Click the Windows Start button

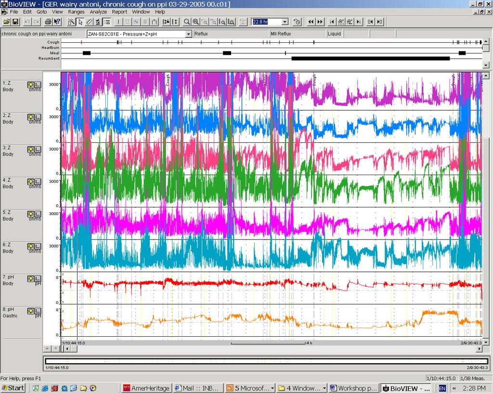13,388
